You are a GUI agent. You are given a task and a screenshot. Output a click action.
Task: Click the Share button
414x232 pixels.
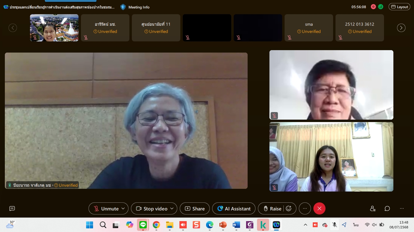195,208
